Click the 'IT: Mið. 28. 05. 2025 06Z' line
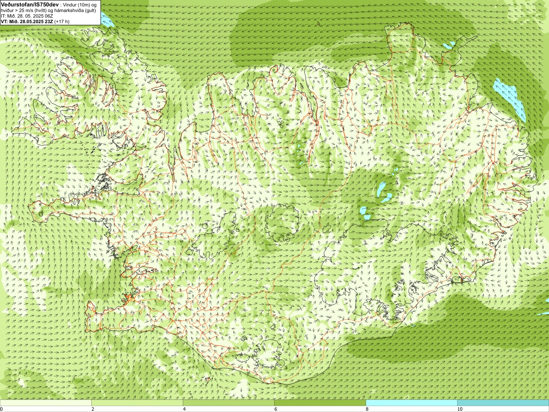 coord(27,16)
